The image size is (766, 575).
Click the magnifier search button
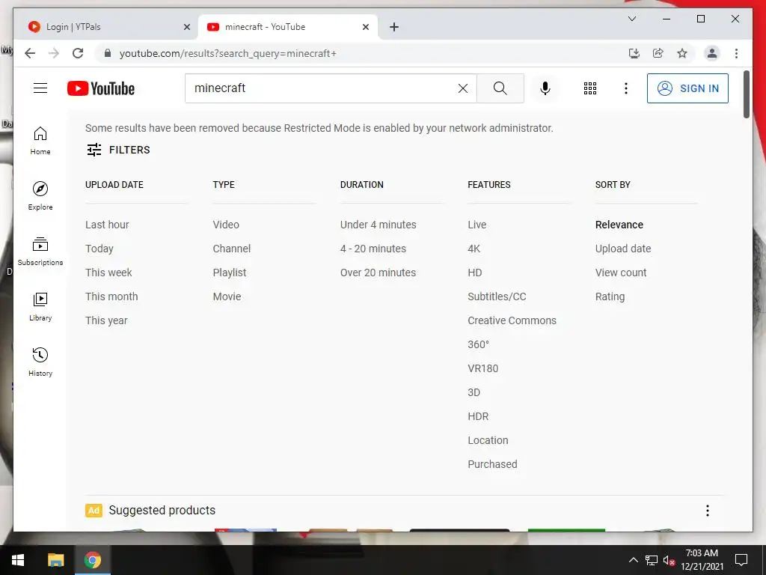pyautogui.click(x=500, y=88)
